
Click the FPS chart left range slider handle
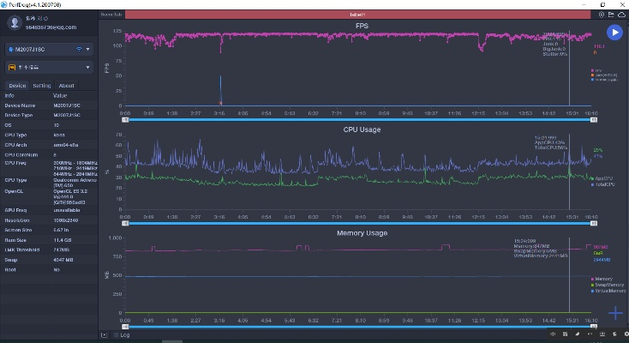click(x=125, y=120)
